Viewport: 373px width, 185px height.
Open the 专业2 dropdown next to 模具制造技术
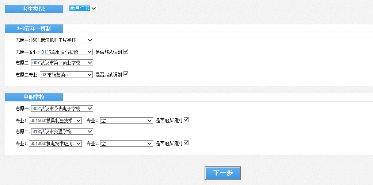pos(126,121)
